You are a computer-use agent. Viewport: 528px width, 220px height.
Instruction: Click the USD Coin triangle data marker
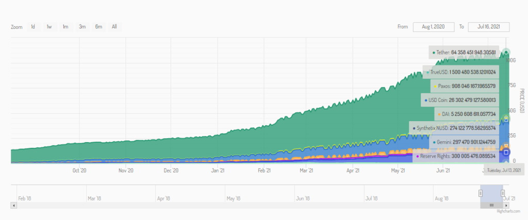click(506, 120)
